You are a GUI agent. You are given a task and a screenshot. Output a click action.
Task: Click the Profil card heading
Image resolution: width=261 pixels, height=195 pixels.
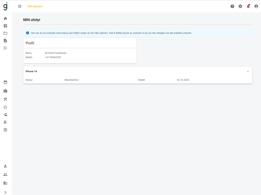pos(30,43)
